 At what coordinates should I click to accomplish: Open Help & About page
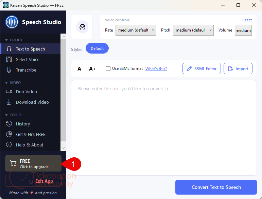coord(31,145)
